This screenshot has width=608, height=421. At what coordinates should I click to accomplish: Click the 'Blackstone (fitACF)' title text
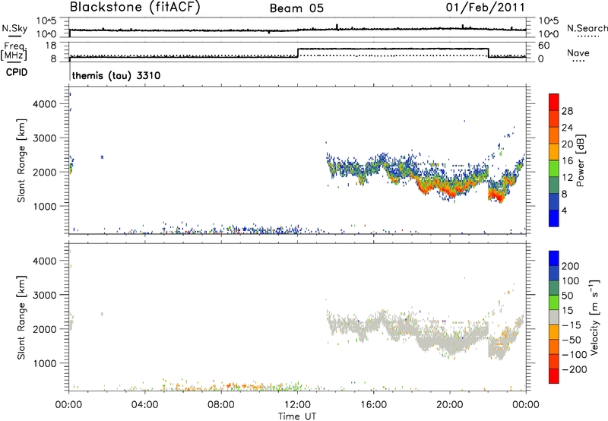coord(135,7)
